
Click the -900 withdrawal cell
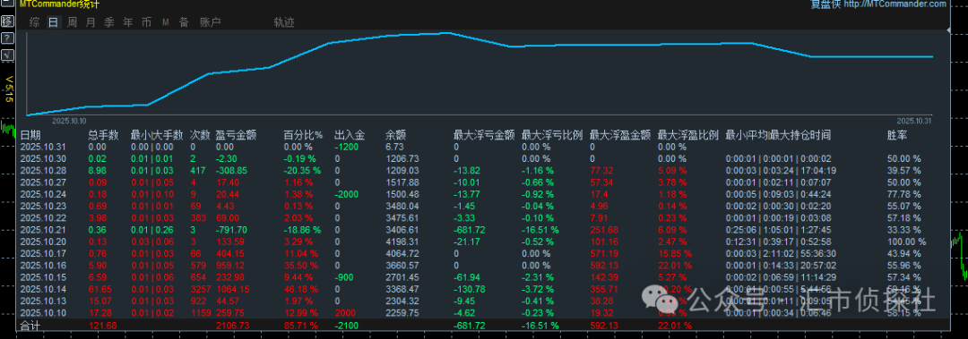click(344, 276)
